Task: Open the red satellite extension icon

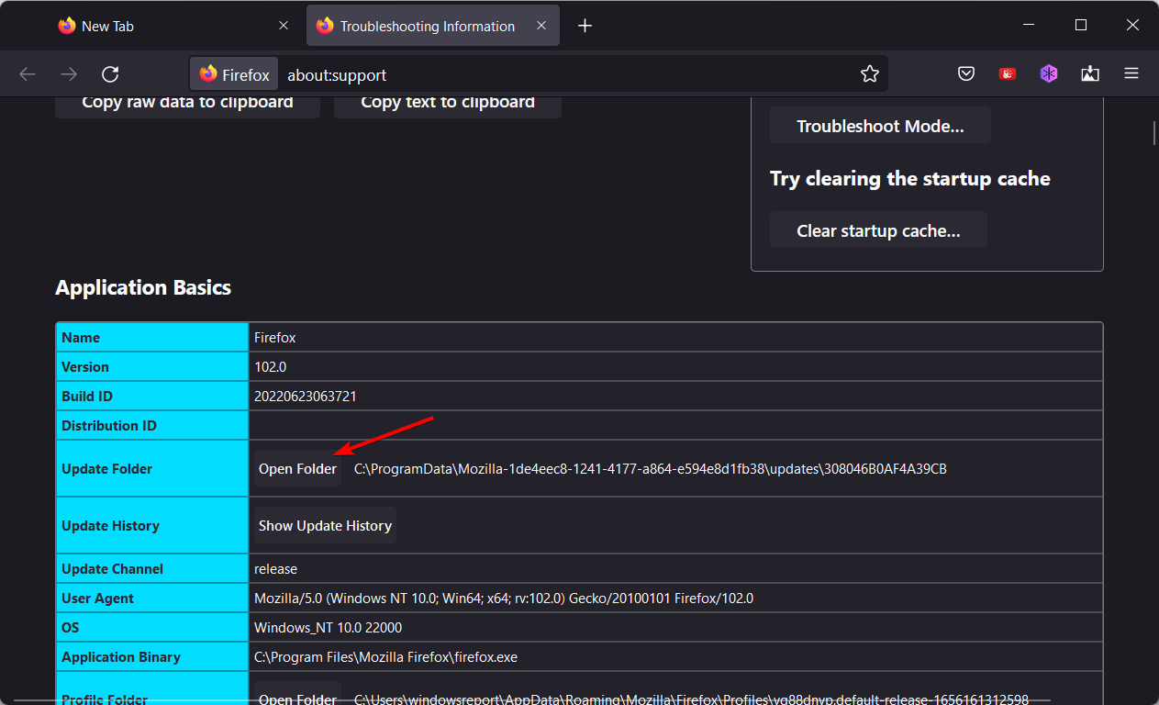Action: (x=1008, y=74)
